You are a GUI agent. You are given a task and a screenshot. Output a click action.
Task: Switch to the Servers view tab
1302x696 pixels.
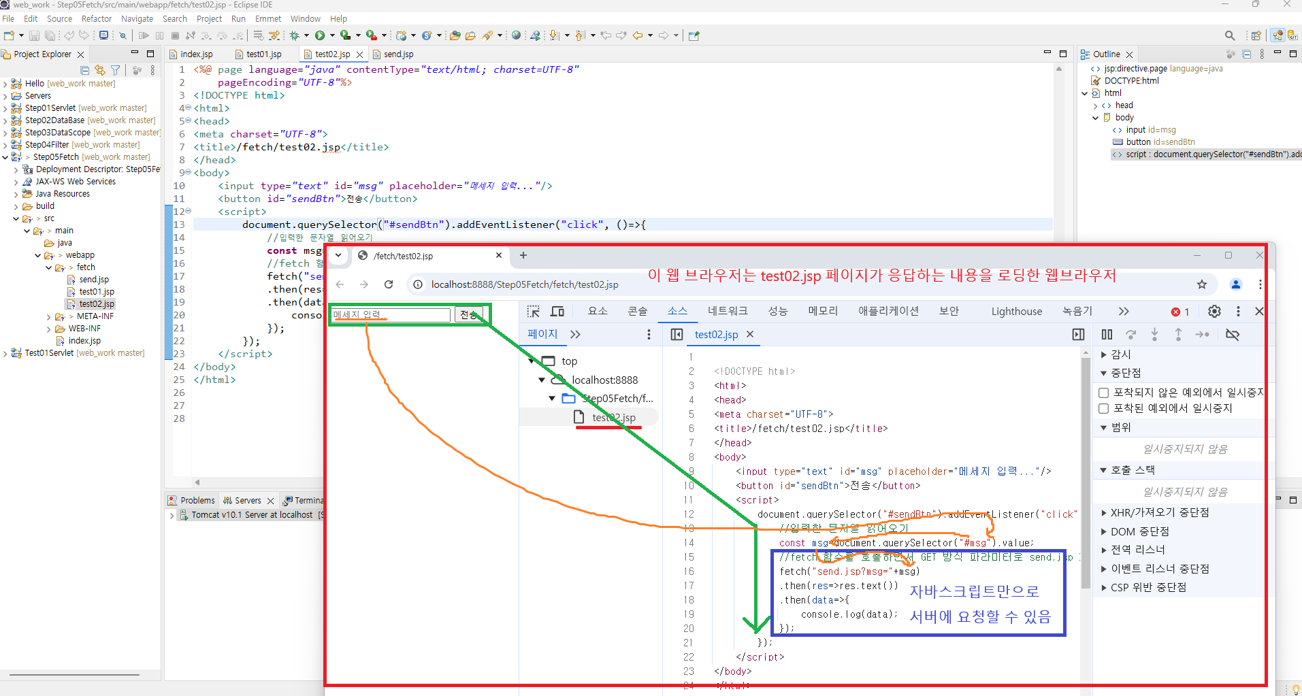[248, 501]
